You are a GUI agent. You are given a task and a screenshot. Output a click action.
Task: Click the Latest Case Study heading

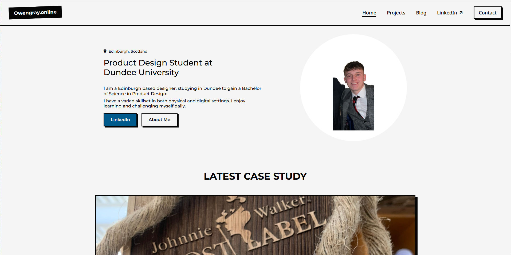(255, 176)
